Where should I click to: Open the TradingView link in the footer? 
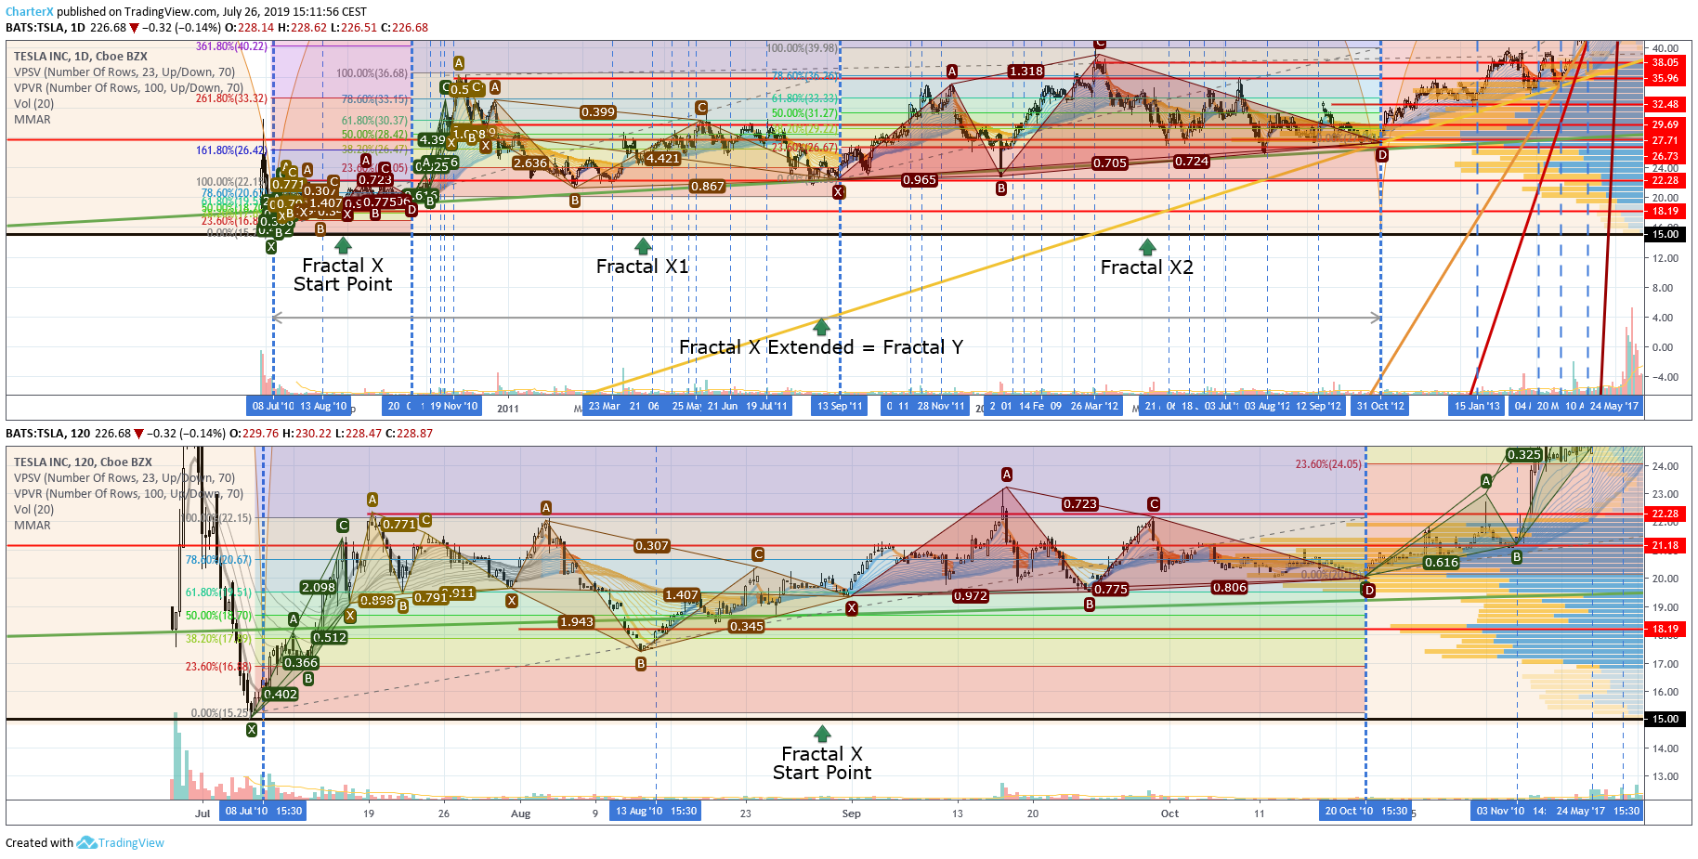click(131, 843)
